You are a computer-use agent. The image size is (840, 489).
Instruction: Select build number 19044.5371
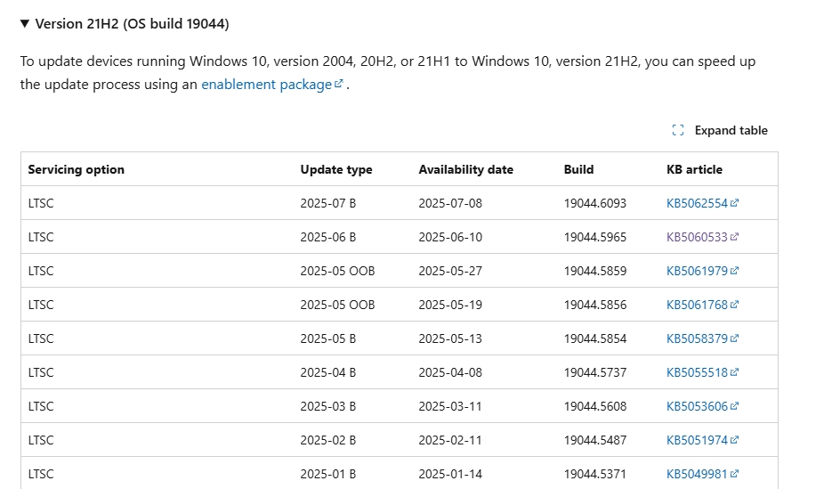pyautogui.click(x=595, y=474)
